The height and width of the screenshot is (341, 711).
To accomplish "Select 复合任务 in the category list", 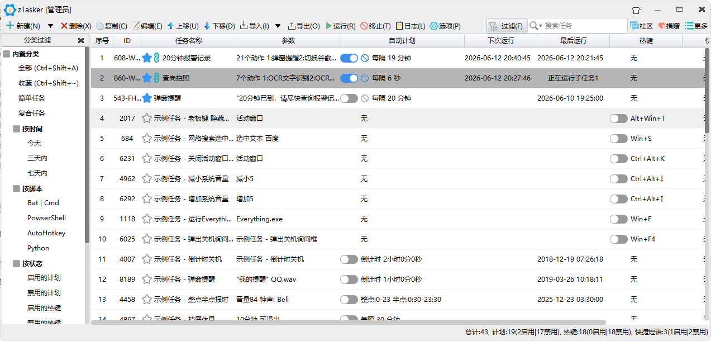I will click(32, 113).
